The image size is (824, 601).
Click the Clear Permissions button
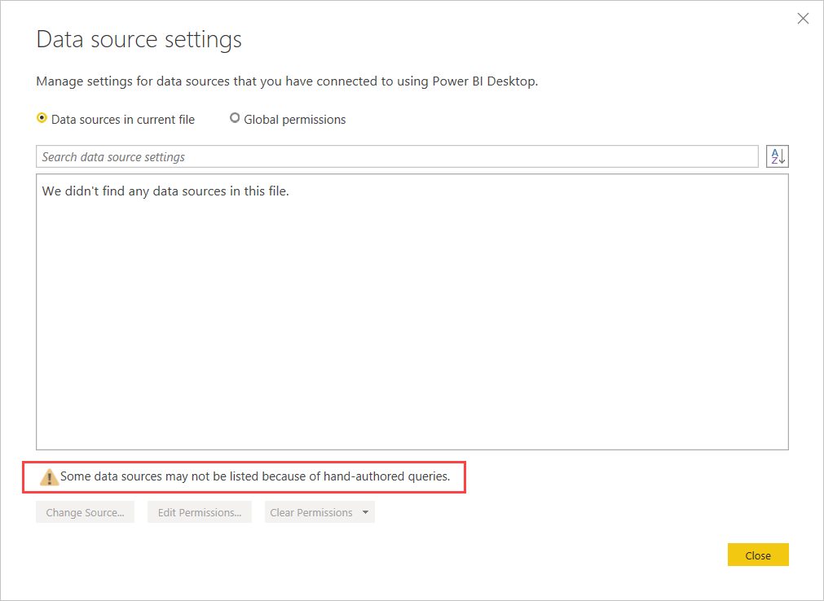click(311, 512)
